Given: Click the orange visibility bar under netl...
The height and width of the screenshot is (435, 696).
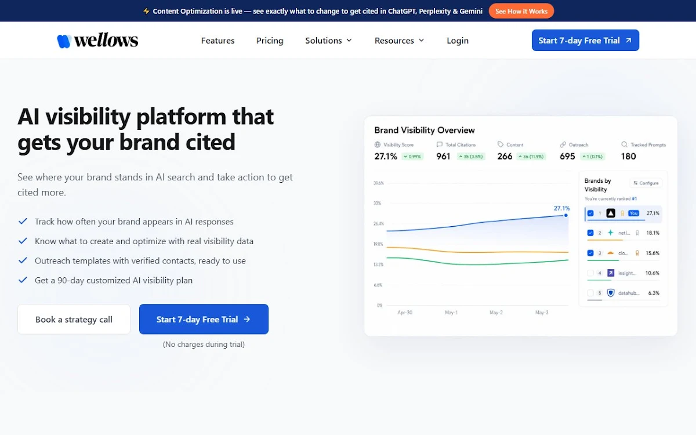Looking at the screenshot, I should (x=605, y=240).
